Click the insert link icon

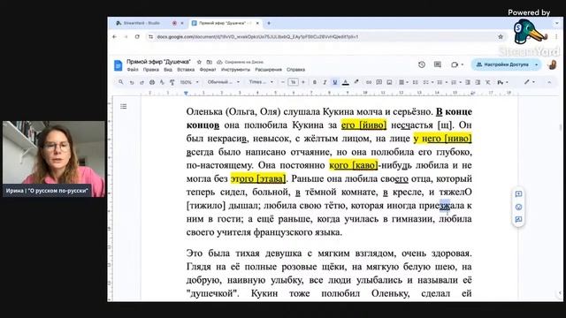tap(369, 82)
